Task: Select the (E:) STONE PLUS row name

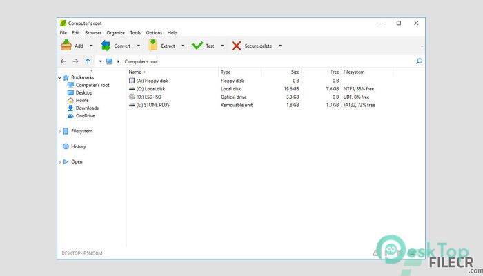Action: 152,105
